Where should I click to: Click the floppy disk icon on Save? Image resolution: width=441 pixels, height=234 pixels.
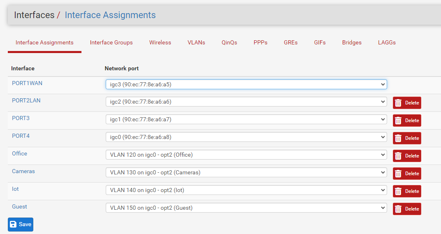(13, 224)
